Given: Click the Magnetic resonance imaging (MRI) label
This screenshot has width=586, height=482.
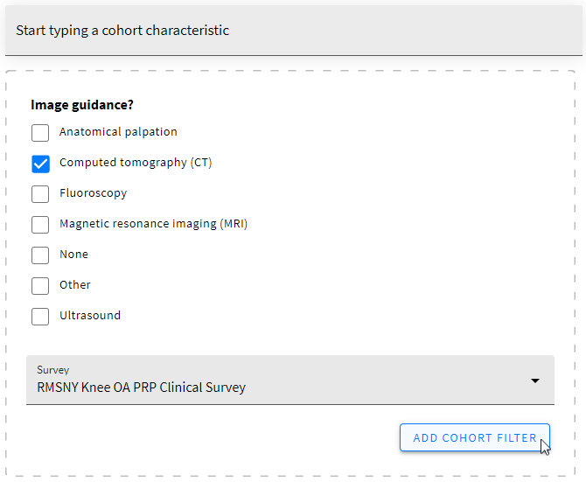Looking at the screenshot, I should click(x=153, y=224).
